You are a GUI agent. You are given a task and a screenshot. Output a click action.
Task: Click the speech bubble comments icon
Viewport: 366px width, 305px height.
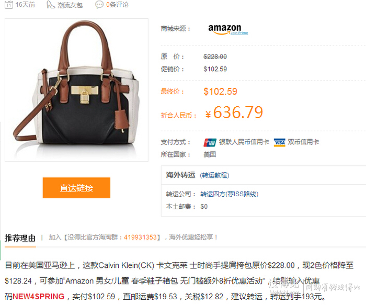pos(99,5)
